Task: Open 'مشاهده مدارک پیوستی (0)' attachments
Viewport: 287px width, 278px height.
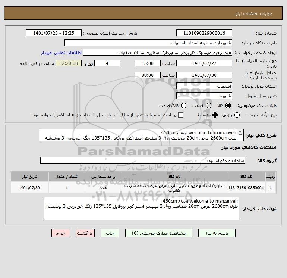Action: 159,233
